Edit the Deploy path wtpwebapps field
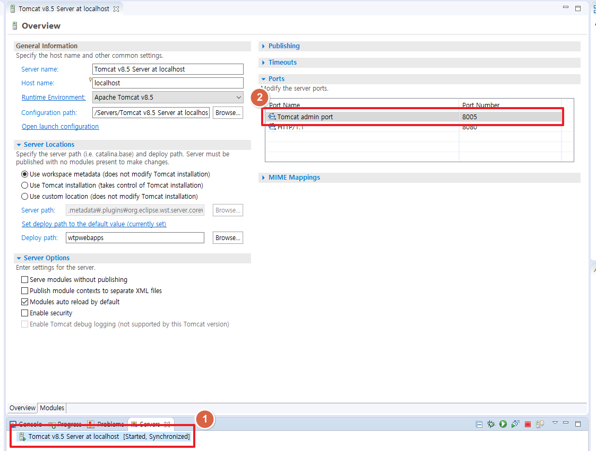This screenshot has width=596, height=451. (135, 237)
